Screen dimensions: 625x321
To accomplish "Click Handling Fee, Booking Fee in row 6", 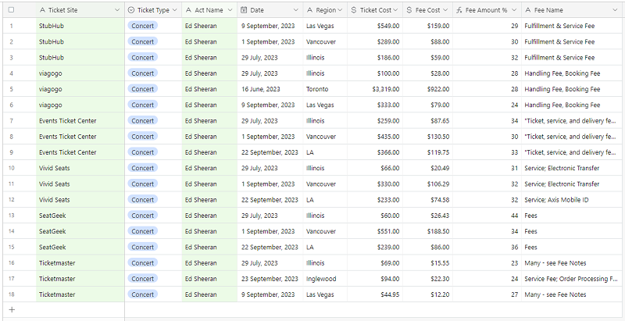I will [573, 105].
